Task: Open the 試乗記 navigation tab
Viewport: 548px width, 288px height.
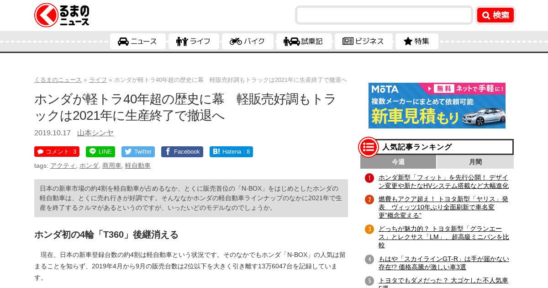Action: click(304, 41)
